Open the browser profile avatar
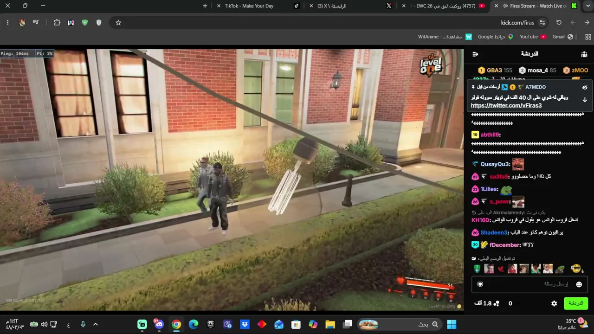The width and height of the screenshot is (594, 334). pos(22,22)
